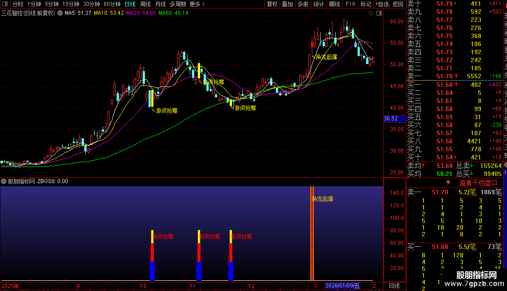Open the 复权 adjustment menu
The height and width of the screenshot is (291, 507).
272,4
